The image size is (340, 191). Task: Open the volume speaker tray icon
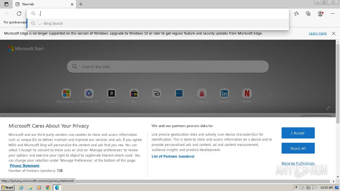(x=302, y=188)
